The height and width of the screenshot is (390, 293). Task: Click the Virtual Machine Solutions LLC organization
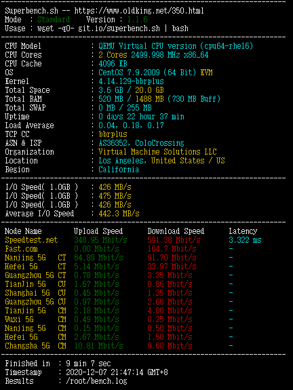(157, 152)
